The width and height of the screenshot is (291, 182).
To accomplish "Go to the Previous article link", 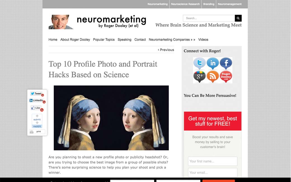I will click(166, 50).
